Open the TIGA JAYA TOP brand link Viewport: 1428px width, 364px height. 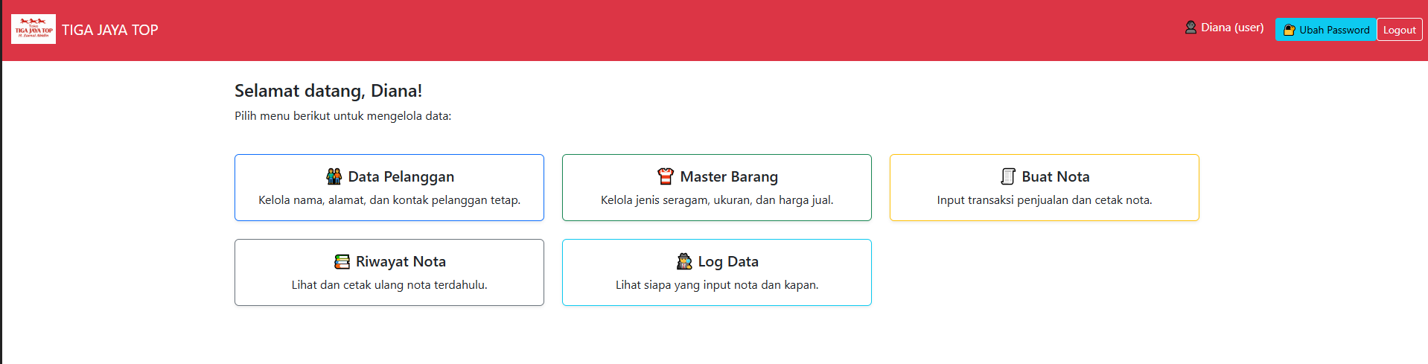tap(110, 30)
